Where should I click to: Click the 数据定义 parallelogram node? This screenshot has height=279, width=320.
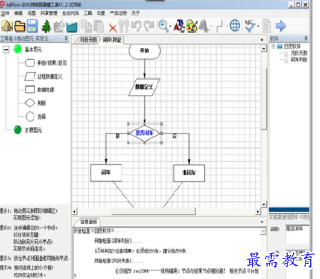click(144, 87)
